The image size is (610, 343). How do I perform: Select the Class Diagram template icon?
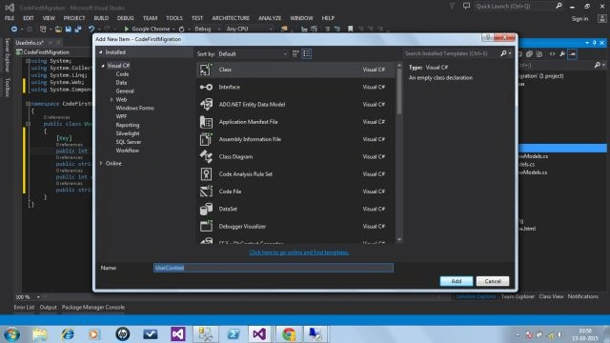[206, 156]
